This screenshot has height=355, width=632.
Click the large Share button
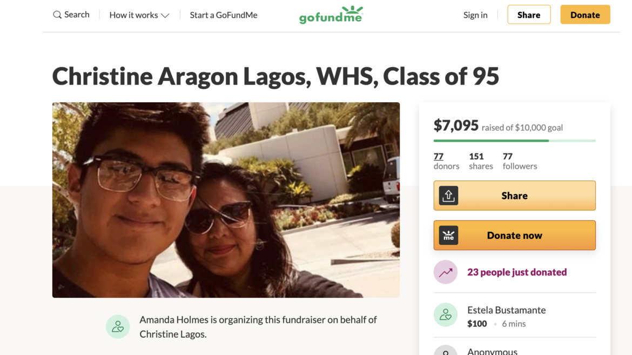click(514, 196)
